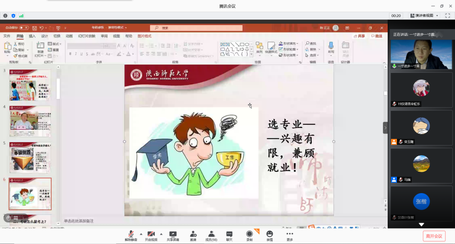Viewport: 455px width, 244px height.
Task: Open the 动画 ribbon tab
Action: tap(69, 36)
